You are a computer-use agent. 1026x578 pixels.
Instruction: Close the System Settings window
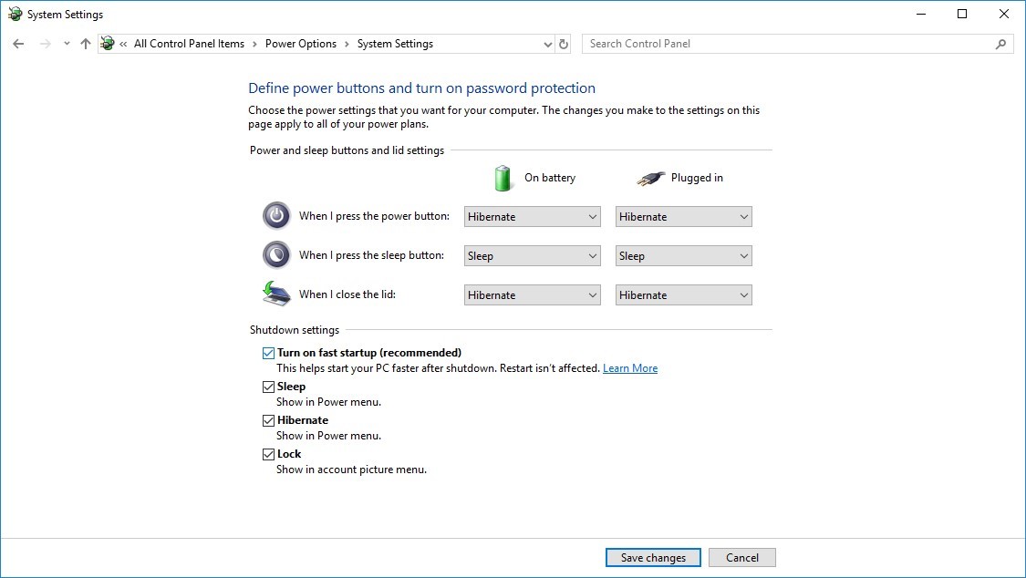tap(1004, 14)
